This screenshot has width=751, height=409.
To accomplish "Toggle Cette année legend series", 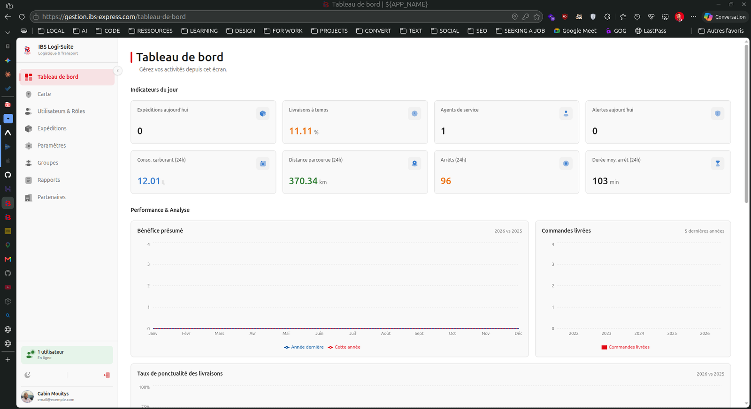I will click(344, 347).
